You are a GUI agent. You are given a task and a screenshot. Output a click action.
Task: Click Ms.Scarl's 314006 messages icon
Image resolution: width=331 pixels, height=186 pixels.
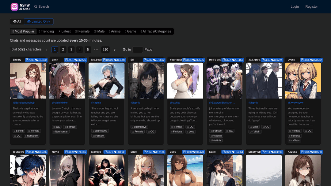tap(115, 60)
